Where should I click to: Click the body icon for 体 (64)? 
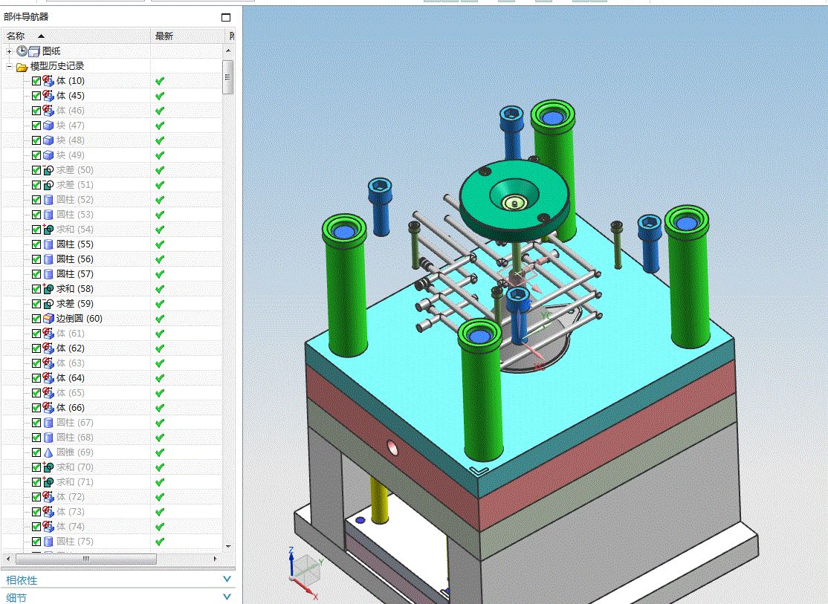click(x=48, y=378)
